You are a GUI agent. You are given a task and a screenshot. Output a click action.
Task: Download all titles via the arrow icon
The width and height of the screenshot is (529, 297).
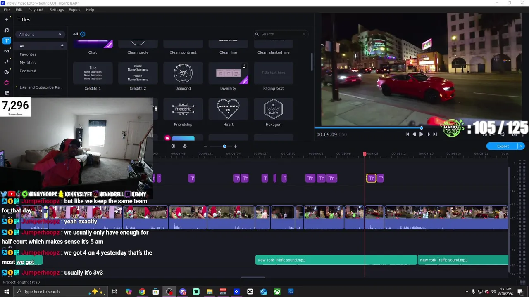click(x=62, y=46)
